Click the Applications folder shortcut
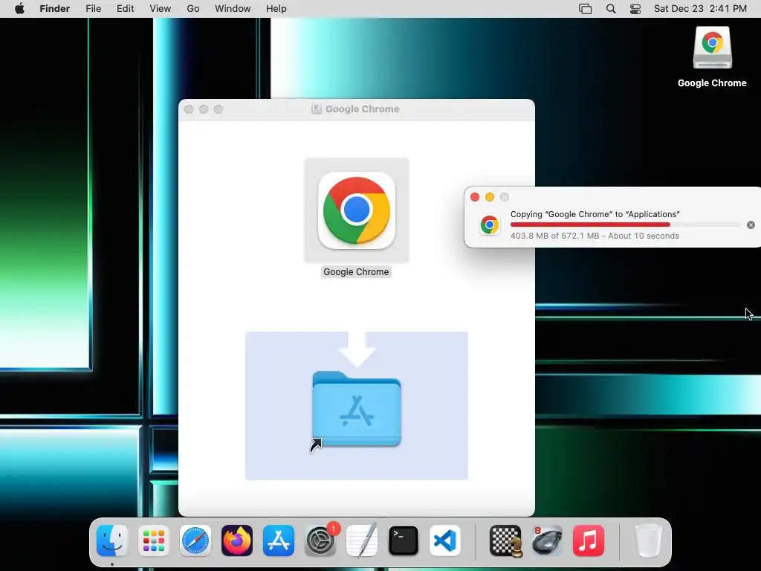This screenshot has width=761, height=571. tap(357, 409)
